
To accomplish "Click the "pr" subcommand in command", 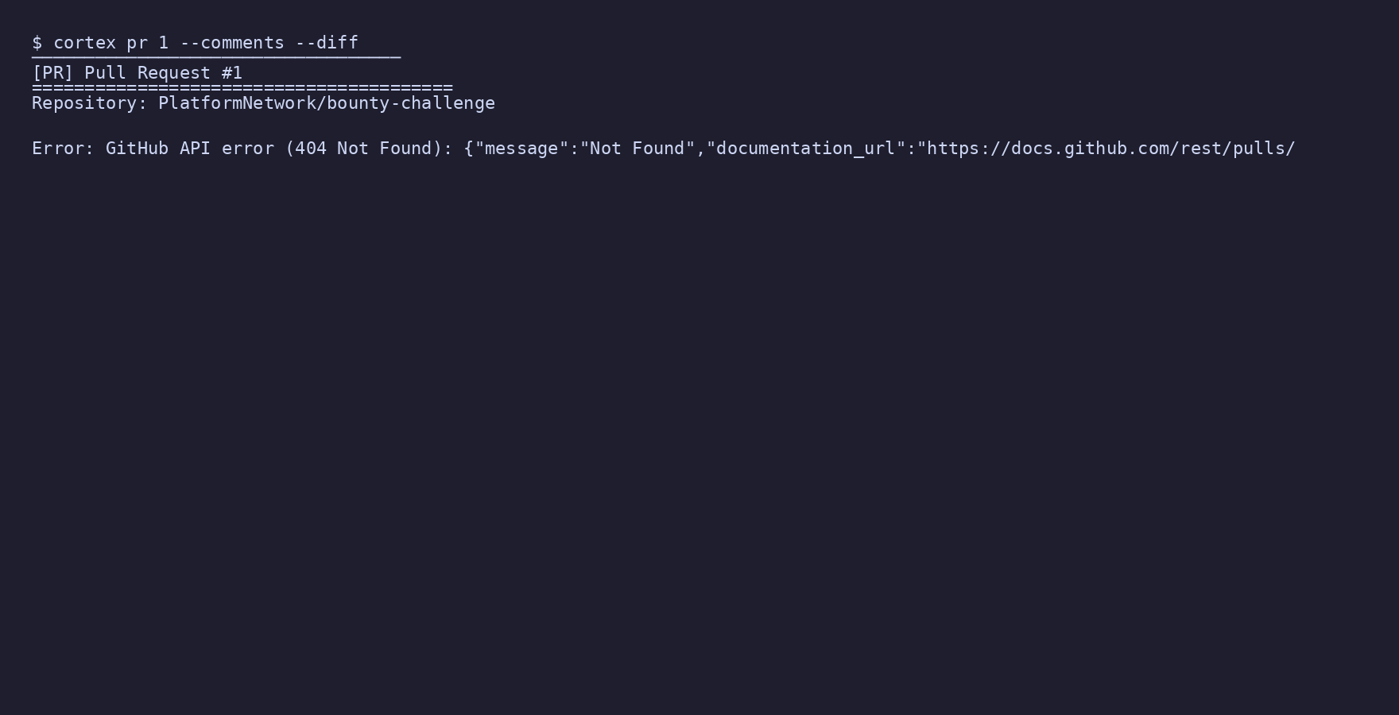I will [x=137, y=43].
